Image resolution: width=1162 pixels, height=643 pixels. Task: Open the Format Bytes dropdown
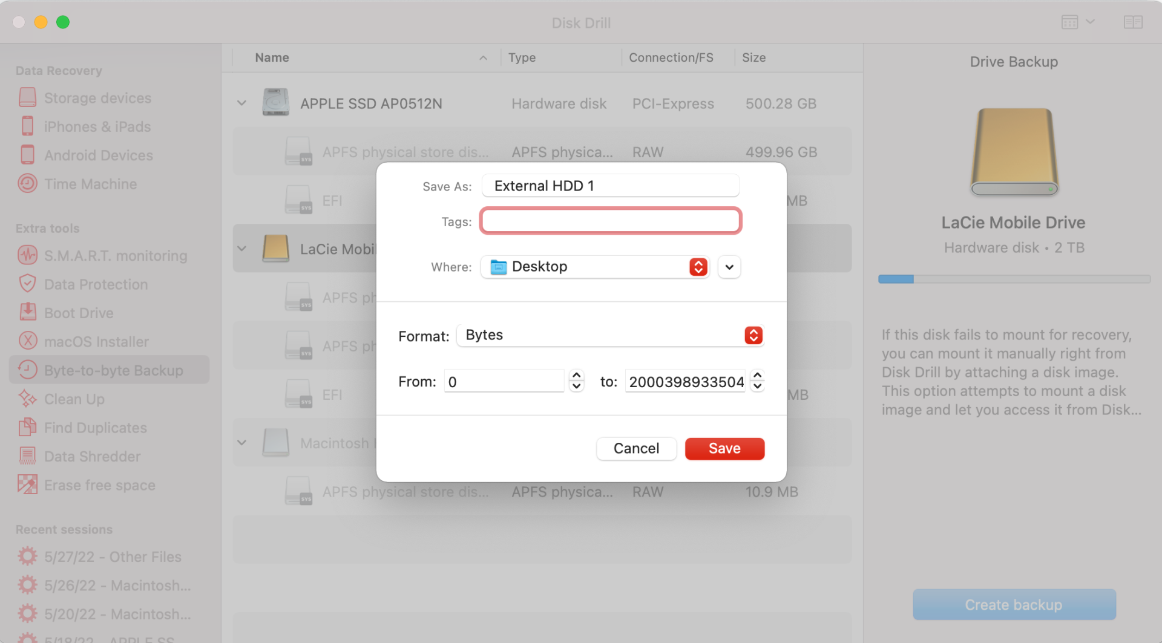pyautogui.click(x=611, y=335)
